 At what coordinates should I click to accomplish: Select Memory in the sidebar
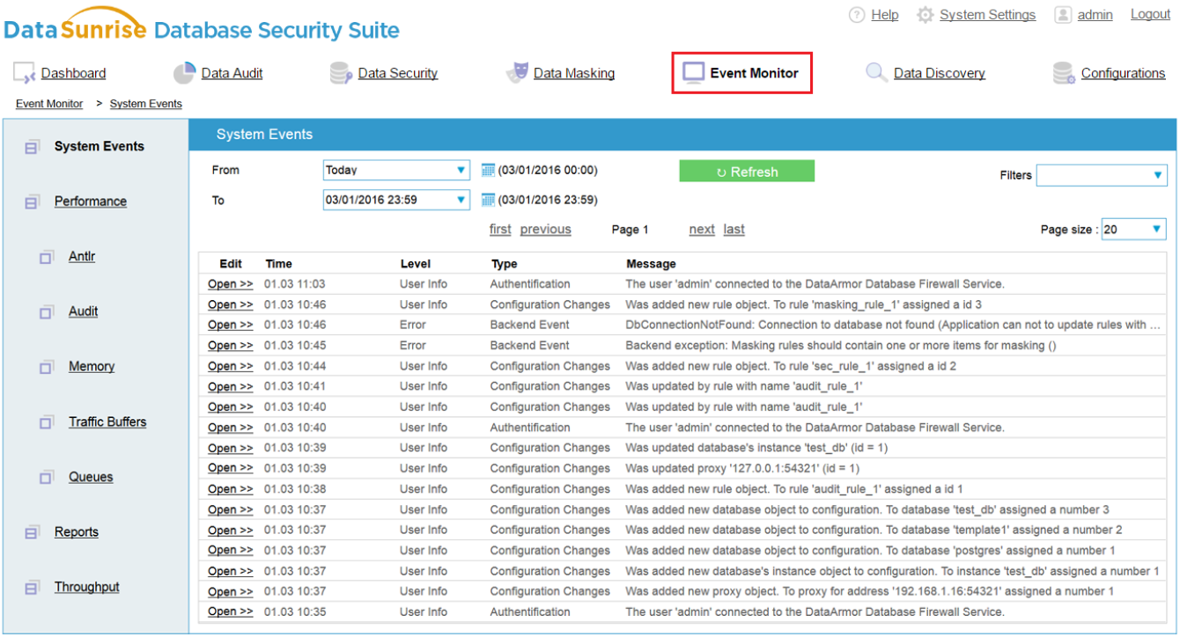[x=92, y=366]
